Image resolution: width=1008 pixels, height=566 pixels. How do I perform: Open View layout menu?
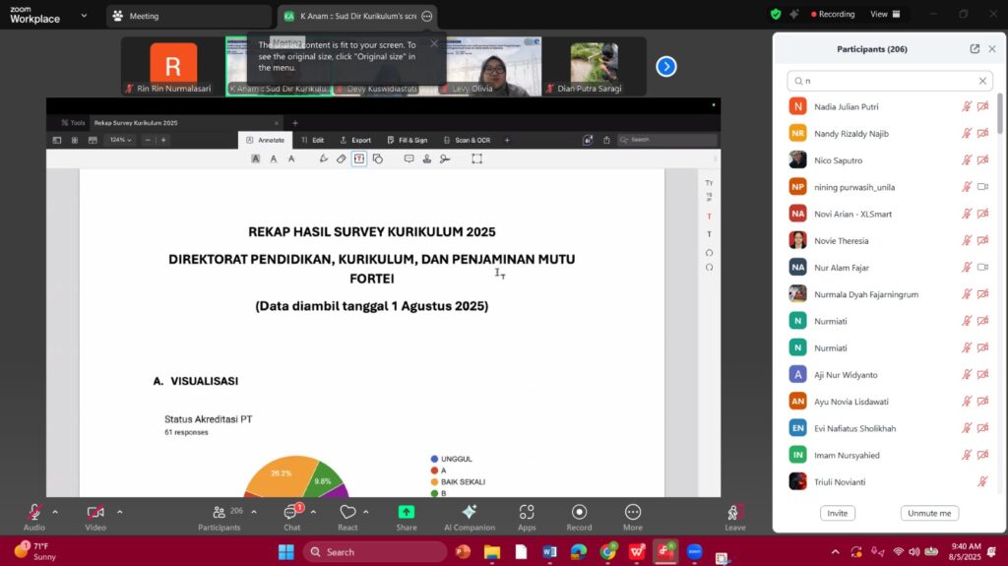pos(885,14)
